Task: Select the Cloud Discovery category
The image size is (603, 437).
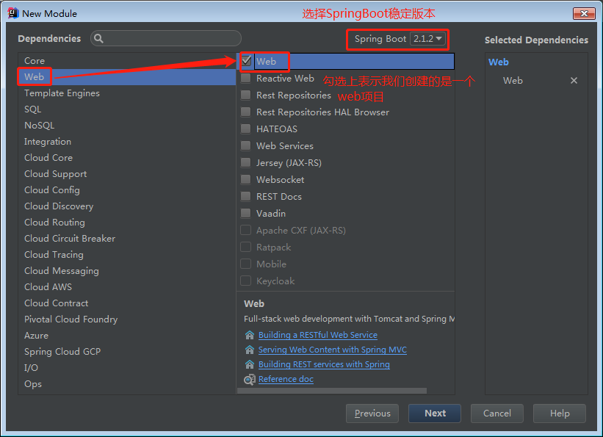Action: (59, 206)
